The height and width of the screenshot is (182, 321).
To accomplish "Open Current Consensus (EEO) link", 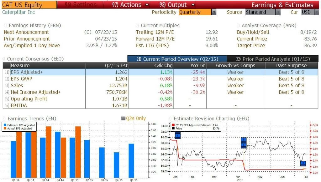I will click(35, 59).
